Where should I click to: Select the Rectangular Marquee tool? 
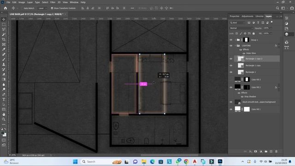4,24
